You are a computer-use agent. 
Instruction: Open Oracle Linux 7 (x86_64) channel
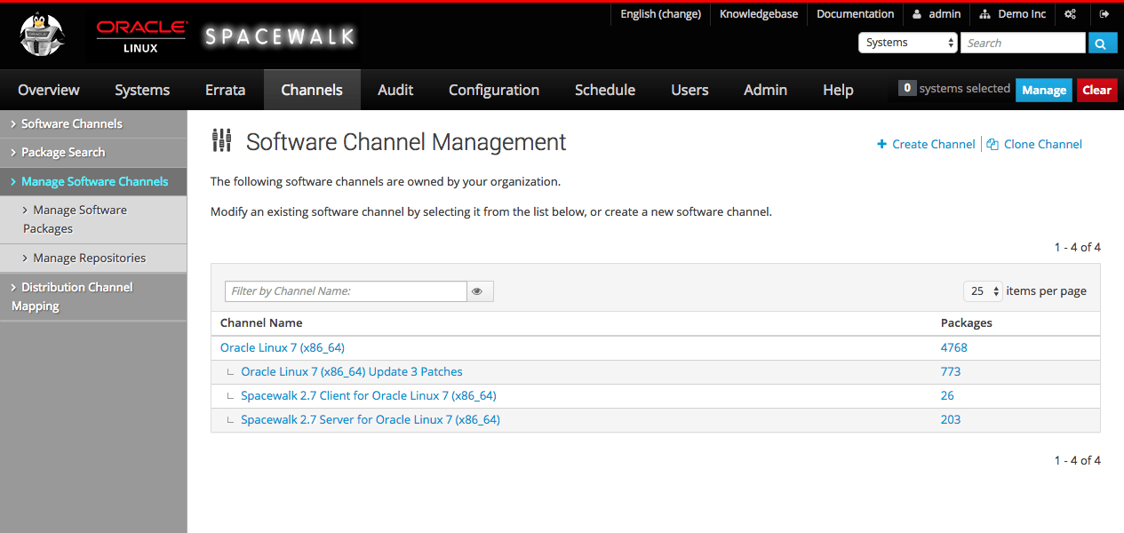click(x=283, y=347)
